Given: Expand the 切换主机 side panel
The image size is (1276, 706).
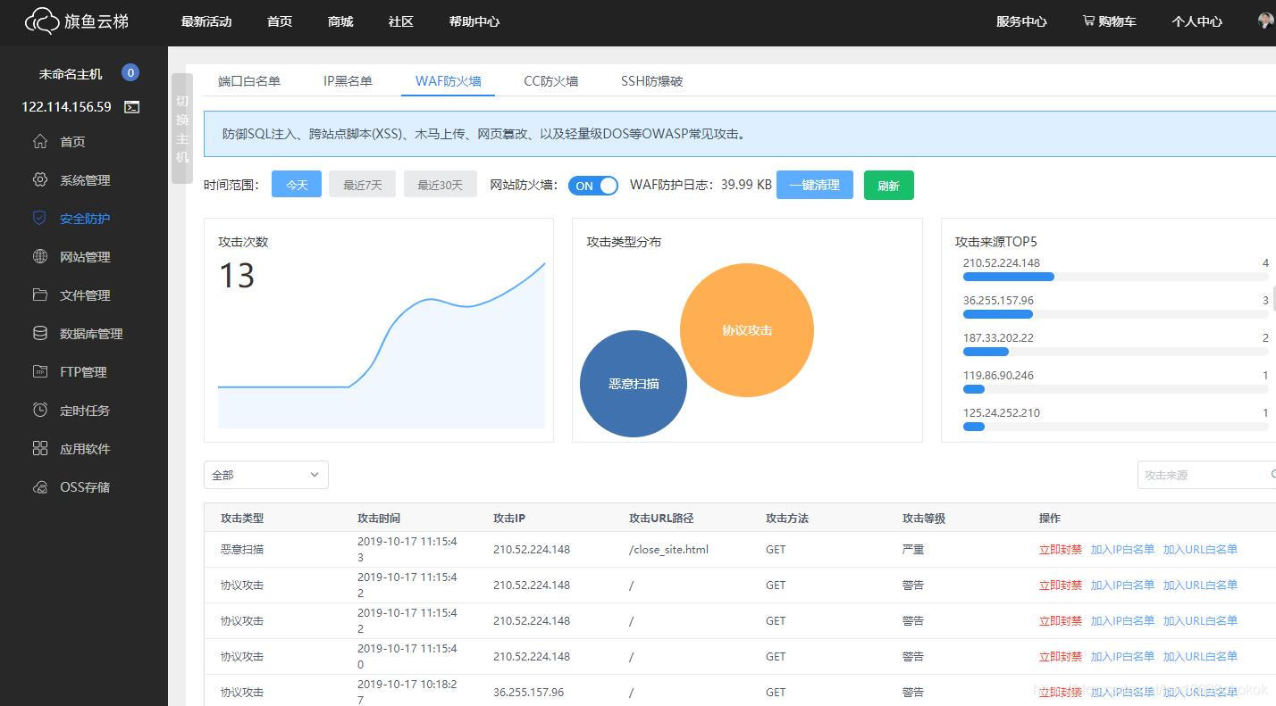Looking at the screenshot, I should coord(181,137).
